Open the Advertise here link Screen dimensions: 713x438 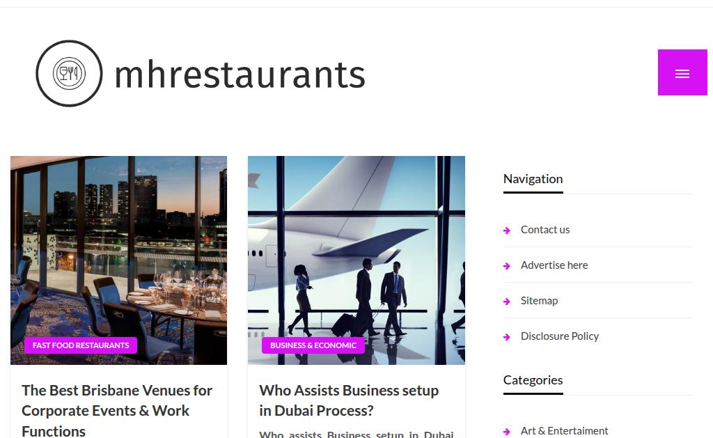click(x=554, y=265)
